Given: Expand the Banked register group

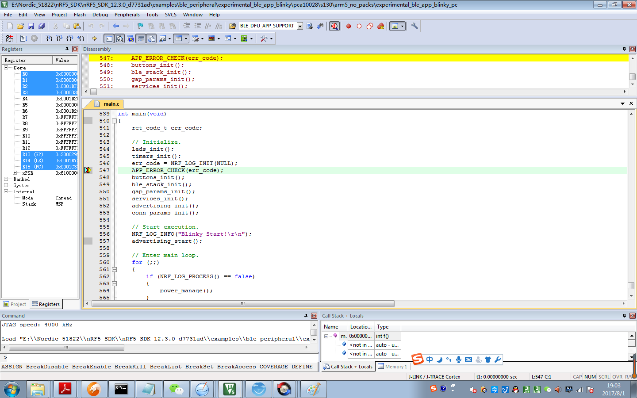Looking at the screenshot, I should click(x=6, y=179).
